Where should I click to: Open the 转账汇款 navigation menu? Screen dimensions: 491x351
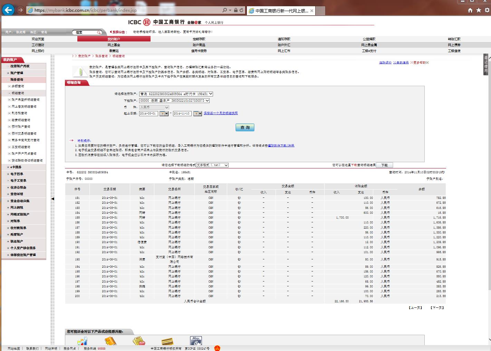click(x=454, y=39)
